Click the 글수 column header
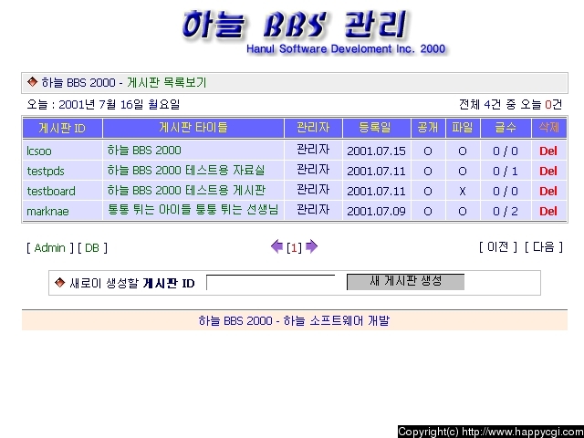The image size is (584, 438). coord(506,128)
